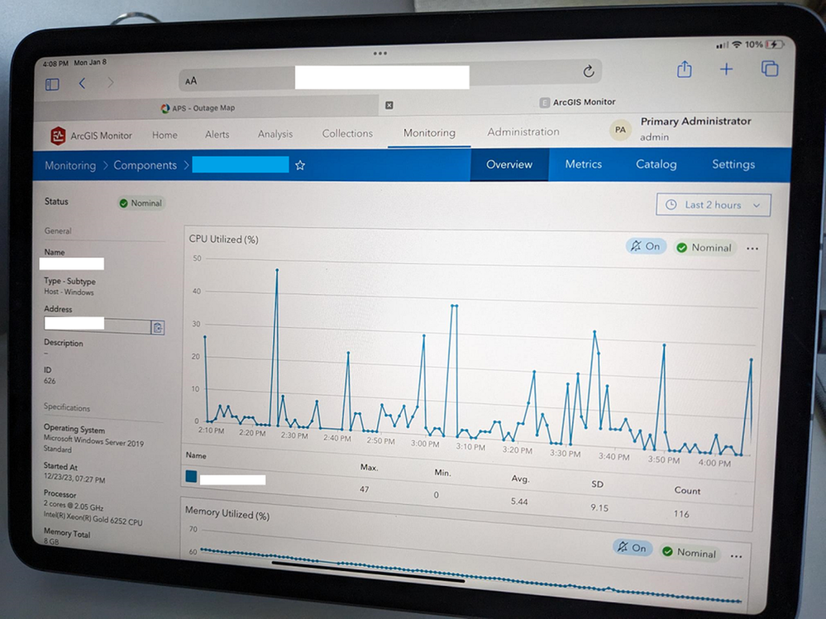Mark component as favorite with star
Screen dimensions: 826x619
tap(300, 165)
